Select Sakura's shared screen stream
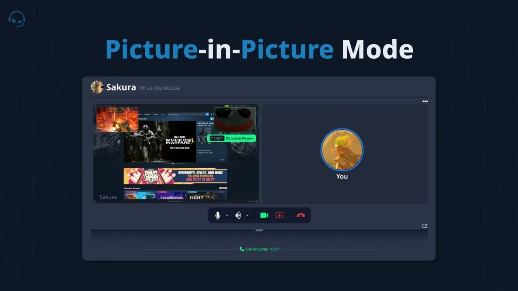Image resolution: width=518 pixels, height=291 pixels. click(x=176, y=154)
